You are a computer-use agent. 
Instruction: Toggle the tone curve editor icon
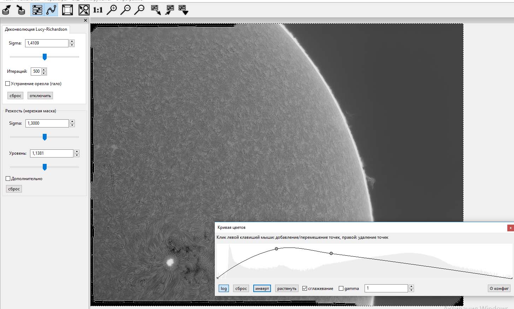51,10
